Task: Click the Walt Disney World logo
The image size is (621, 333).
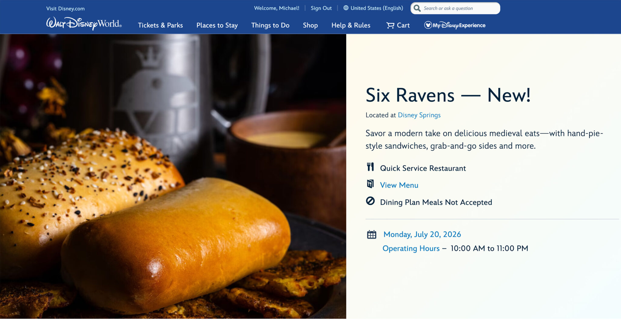Action: coord(84,24)
